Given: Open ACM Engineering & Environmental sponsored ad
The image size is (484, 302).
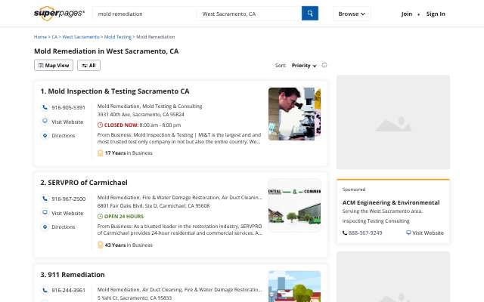Looking at the screenshot, I should tap(391, 202).
